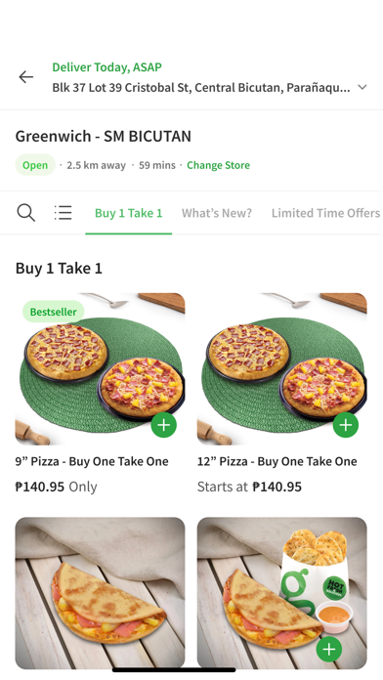Tap the 12" Pizza - Buy One Take One title
383x680 pixels.
point(277,461)
